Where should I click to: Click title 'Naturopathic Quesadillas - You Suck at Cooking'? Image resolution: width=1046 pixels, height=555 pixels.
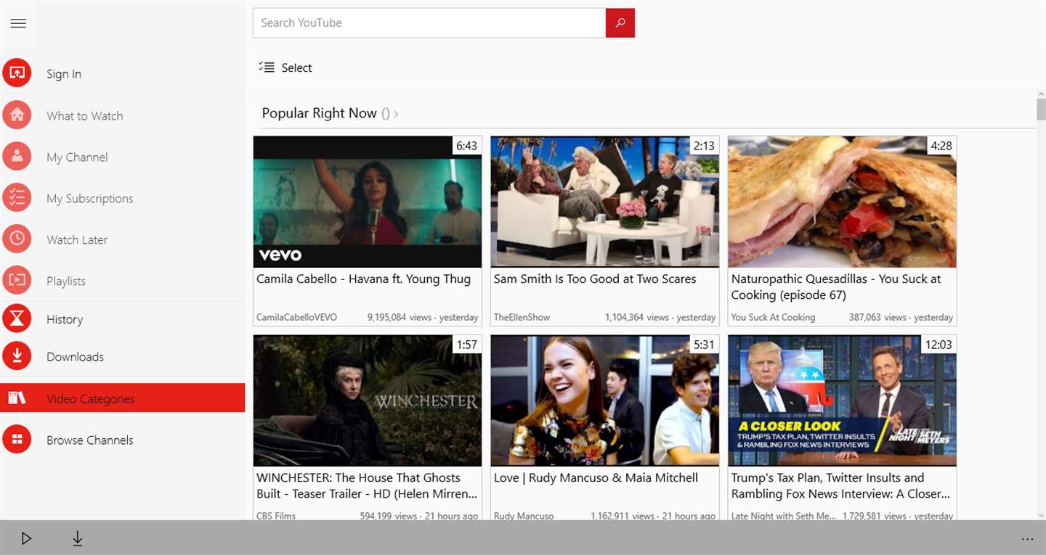tap(836, 287)
